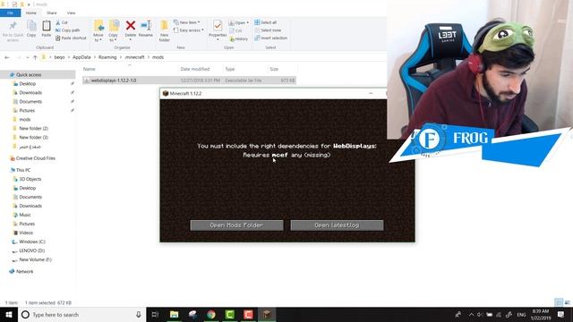Open Downloads under Quick access
The width and height of the screenshot is (573, 322).
point(30,93)
